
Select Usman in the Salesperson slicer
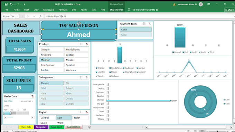77,104
